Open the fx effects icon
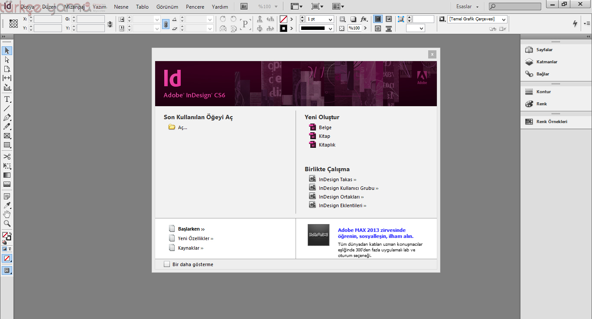Image resolution: width=592 pixels, height=319 pixels. click(x=364, y=19)
